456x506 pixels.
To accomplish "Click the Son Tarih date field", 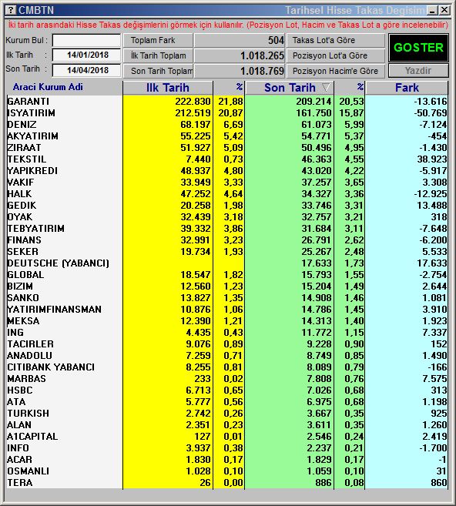I will [86, 70].
